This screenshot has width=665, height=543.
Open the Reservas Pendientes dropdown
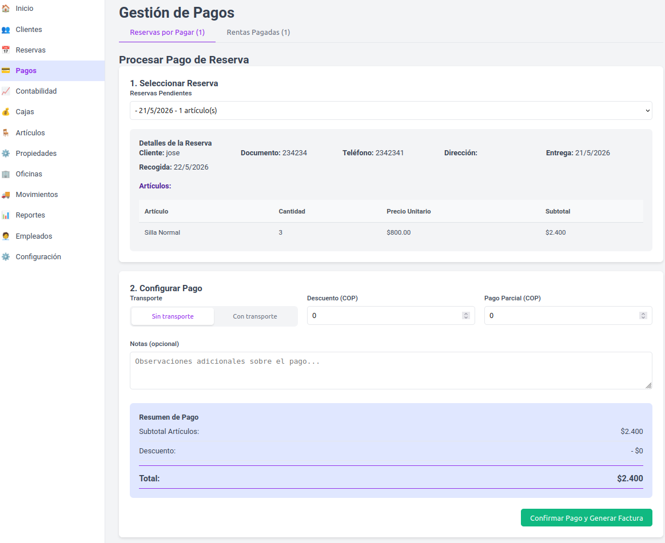click(391, 111)
